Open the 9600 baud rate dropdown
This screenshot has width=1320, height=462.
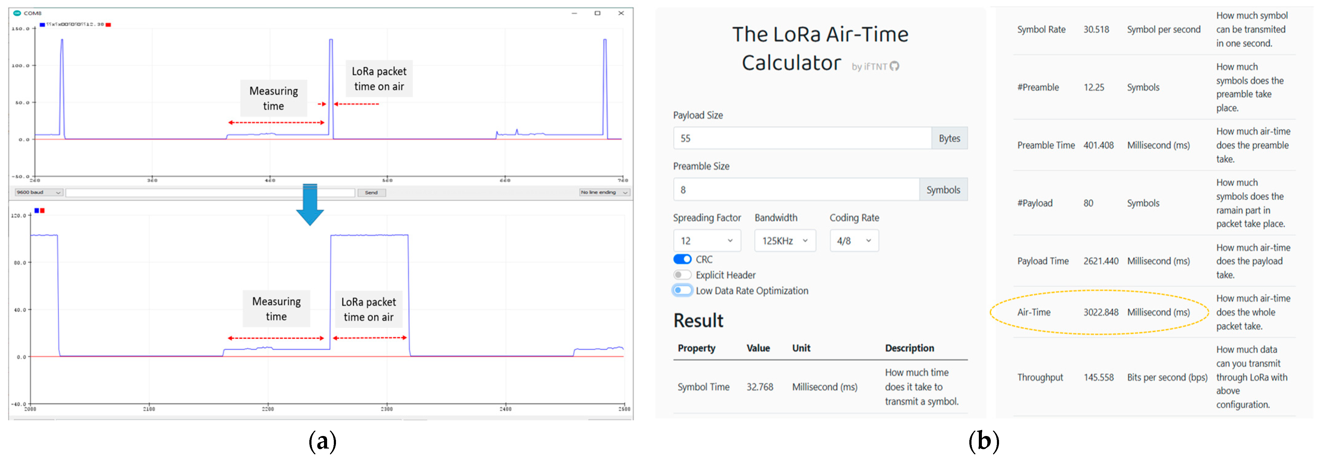(x=38, y=192)
